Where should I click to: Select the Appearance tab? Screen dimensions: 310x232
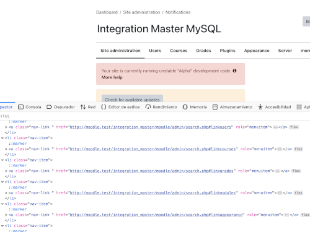pyautogui.click(x=257, y=51)
